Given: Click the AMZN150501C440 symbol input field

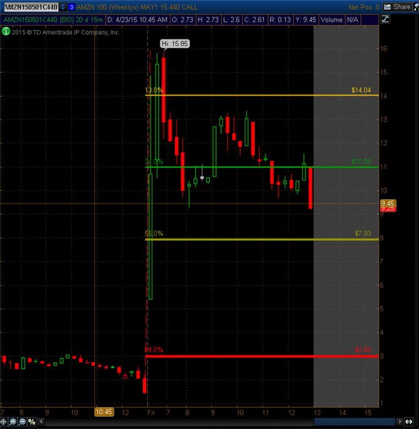Looking at the screenshot, I should point(31,7).
